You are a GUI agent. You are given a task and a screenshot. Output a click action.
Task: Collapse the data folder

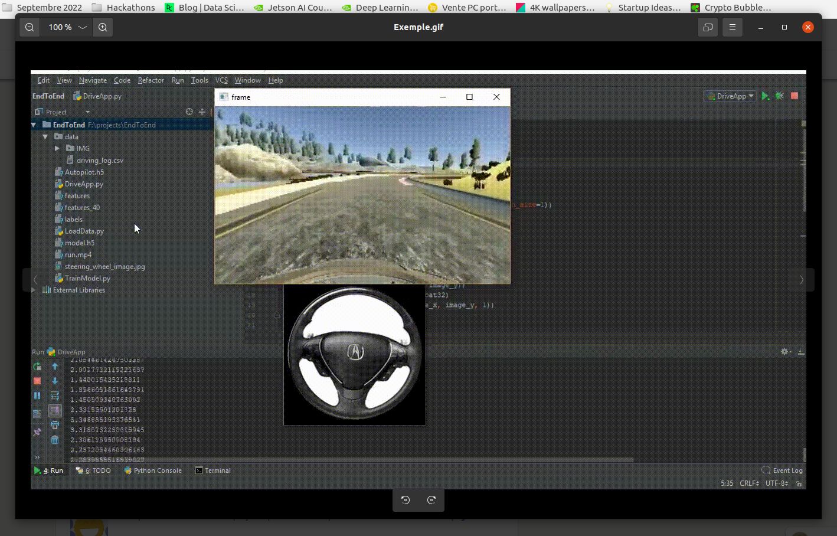tap(45, 136)
